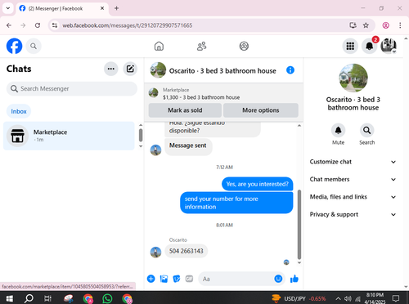The image size is (409, 304).
Task: Open Facebook search magnifier icon
Action: pos(34,46)
